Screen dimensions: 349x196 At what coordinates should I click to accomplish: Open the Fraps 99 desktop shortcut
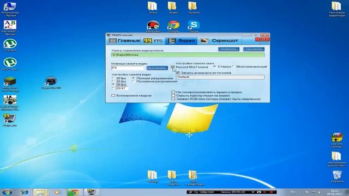10,120
